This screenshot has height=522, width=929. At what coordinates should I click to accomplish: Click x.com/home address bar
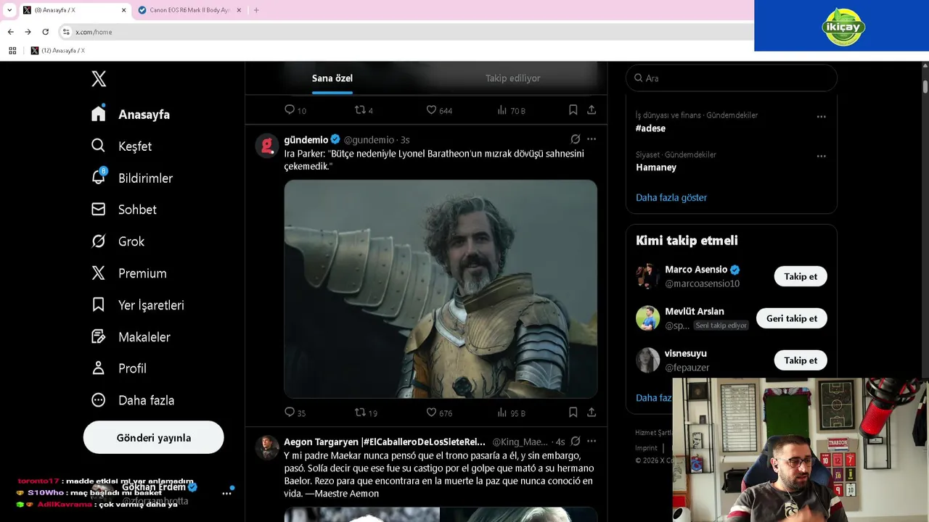click(94, 32)
